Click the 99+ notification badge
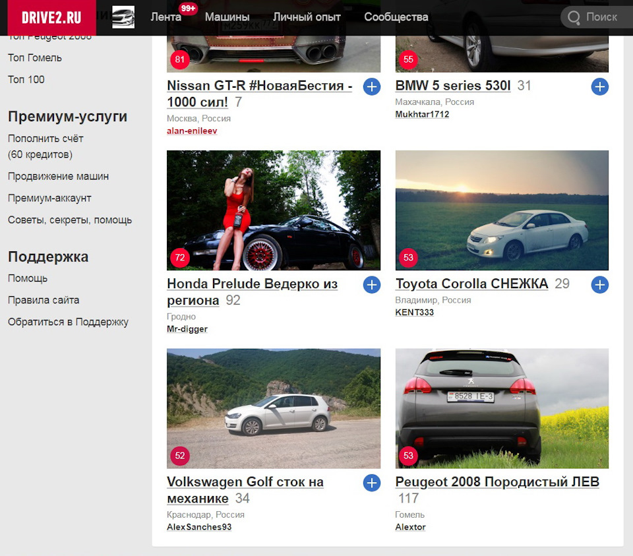The image size is (633, 556). coord(188,8)
